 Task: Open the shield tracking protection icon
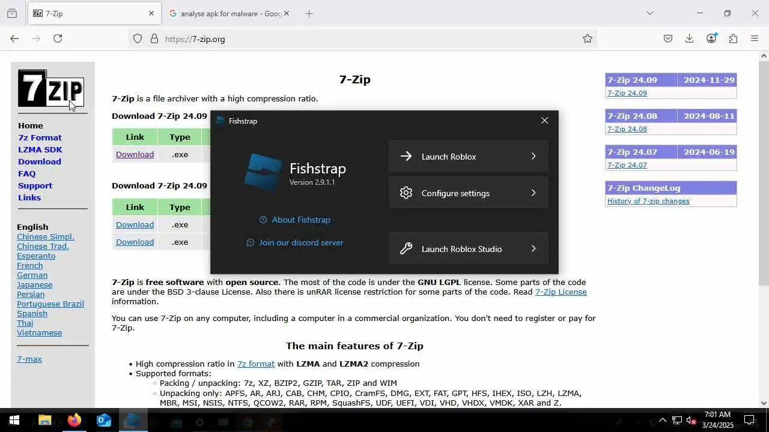[x=138, y=38]
